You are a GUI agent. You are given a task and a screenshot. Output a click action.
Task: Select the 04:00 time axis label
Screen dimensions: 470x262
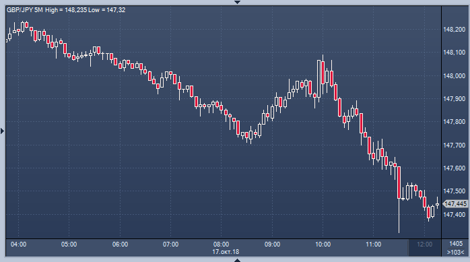[19, 244]
